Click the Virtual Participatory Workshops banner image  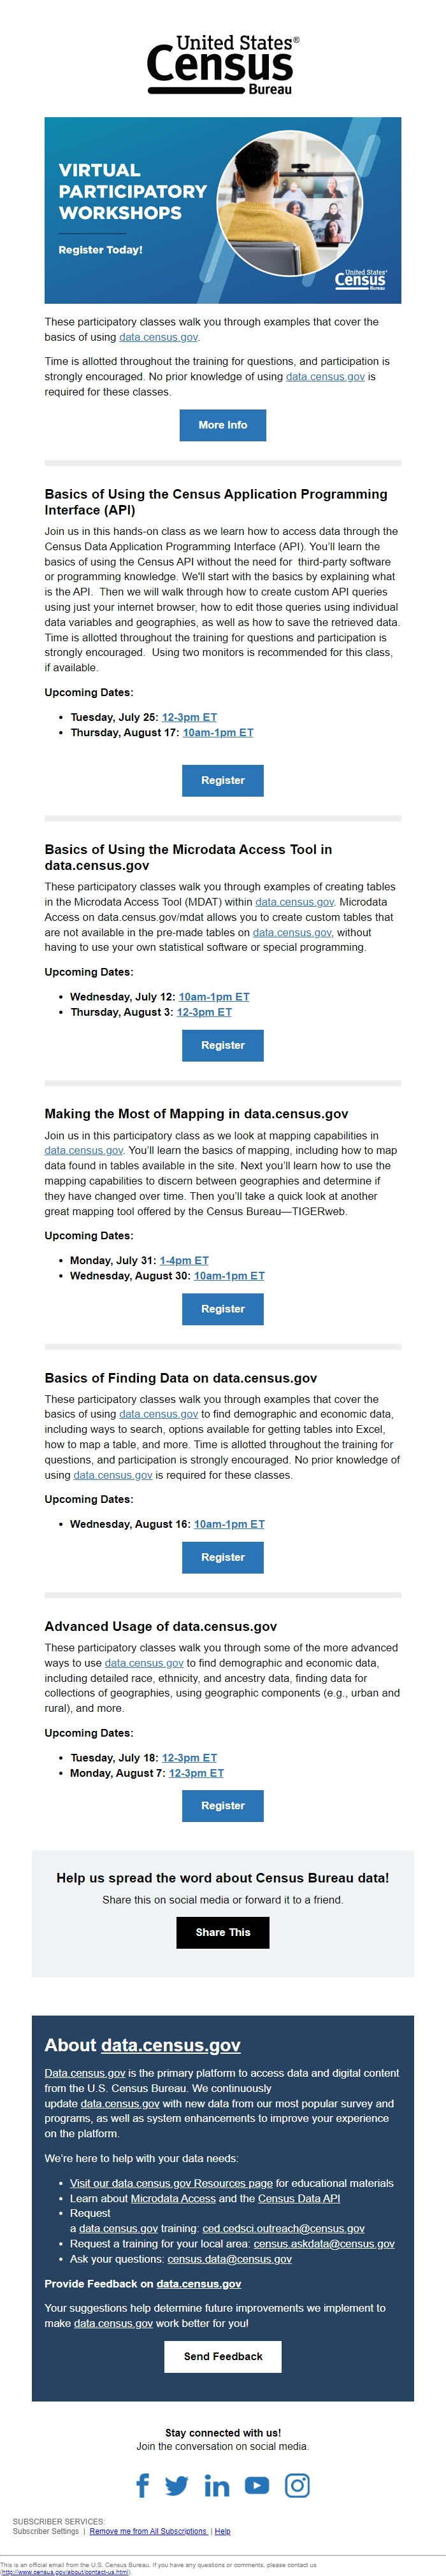223,210
